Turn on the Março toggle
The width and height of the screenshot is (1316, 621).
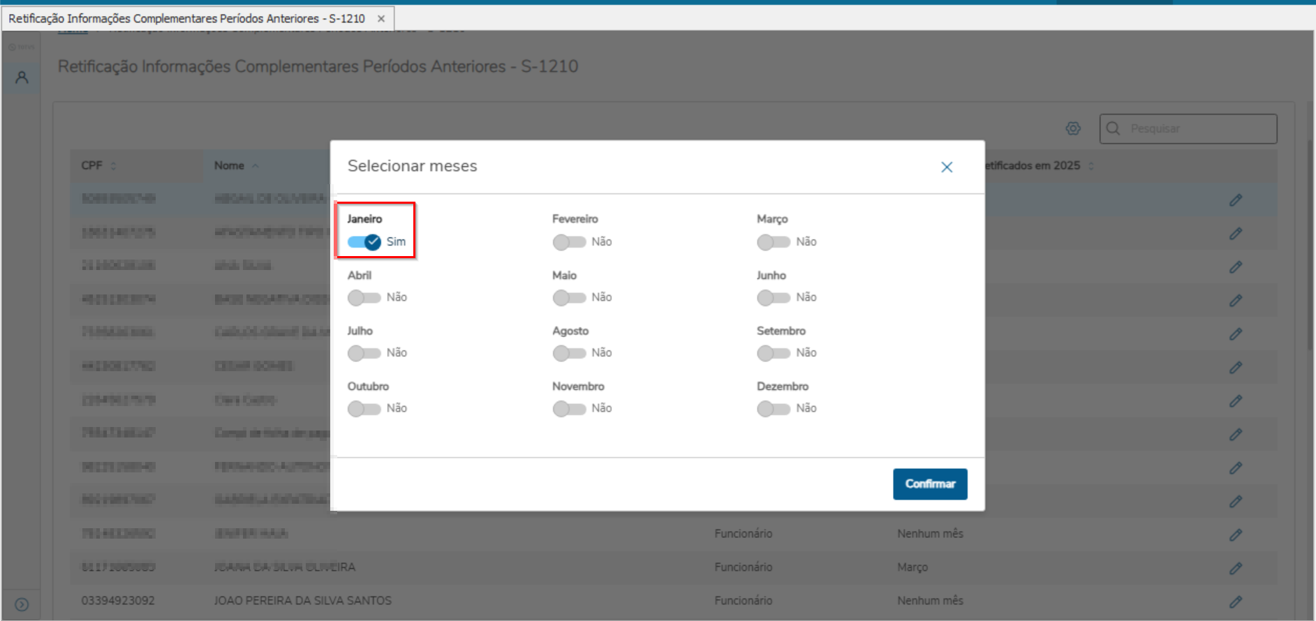[774, 242]
